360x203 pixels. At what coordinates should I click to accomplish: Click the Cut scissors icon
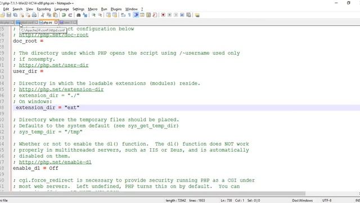click(43, 15)
